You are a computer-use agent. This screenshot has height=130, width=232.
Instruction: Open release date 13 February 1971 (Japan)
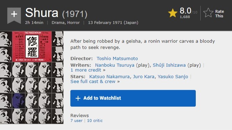113,23
